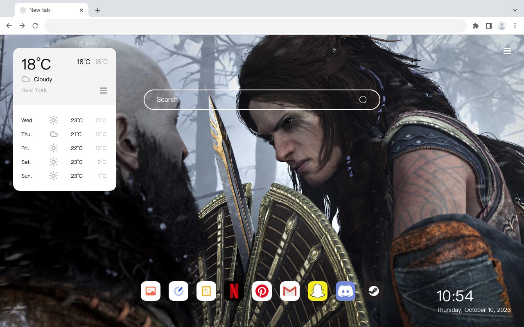
Task: Click the search magnifier icon
Action: (x=363, y=100)
